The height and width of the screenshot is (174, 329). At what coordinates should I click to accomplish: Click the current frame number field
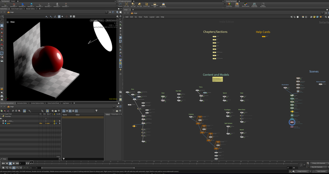coord(22,164)
